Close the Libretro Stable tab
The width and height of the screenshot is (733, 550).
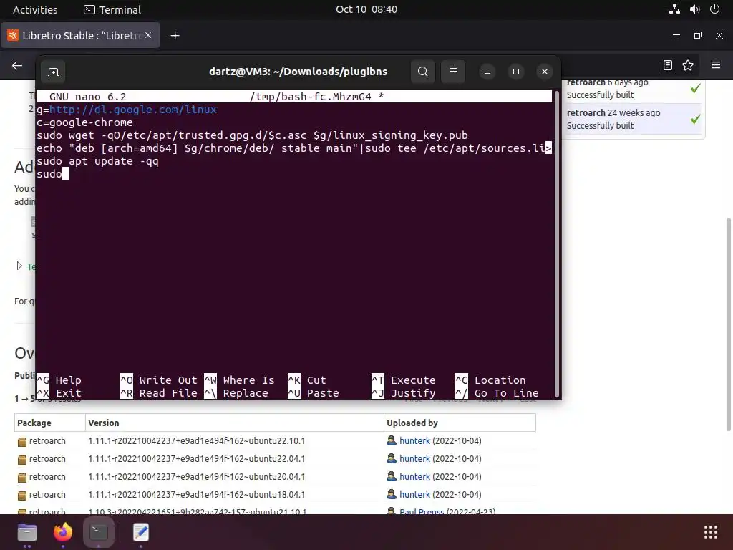click(148, 35)
